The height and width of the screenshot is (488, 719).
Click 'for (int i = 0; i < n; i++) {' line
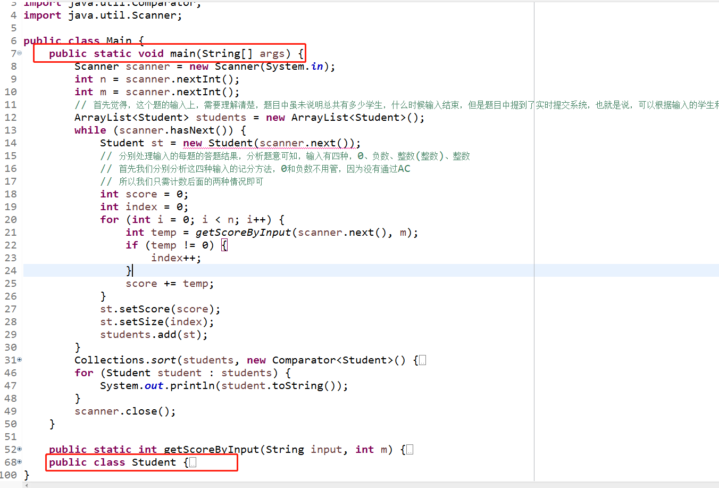192,220
